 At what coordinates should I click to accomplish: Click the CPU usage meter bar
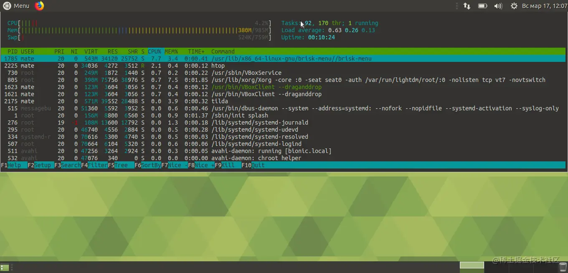coord(139,23)
